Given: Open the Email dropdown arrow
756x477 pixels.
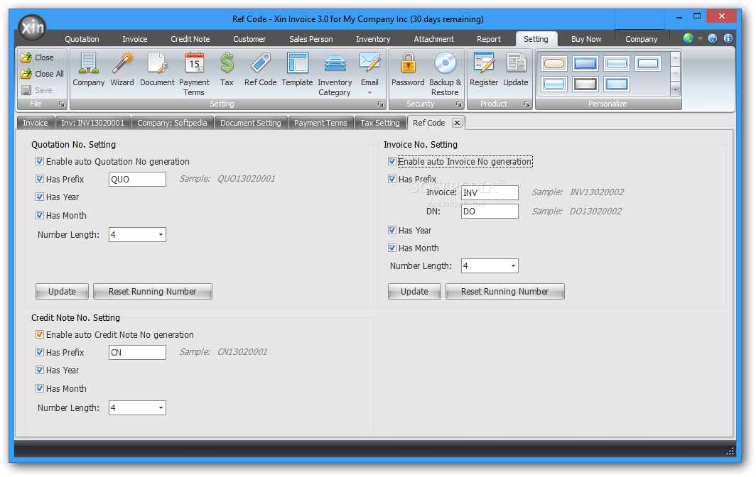Looking at the screenshot, I should (x=369, y=92).
